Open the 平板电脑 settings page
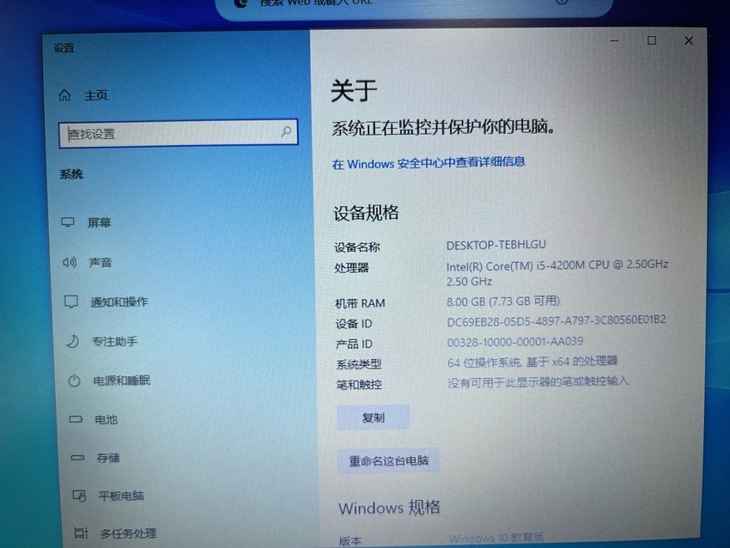This screenshot has height=548, width=730. (121, 496)
